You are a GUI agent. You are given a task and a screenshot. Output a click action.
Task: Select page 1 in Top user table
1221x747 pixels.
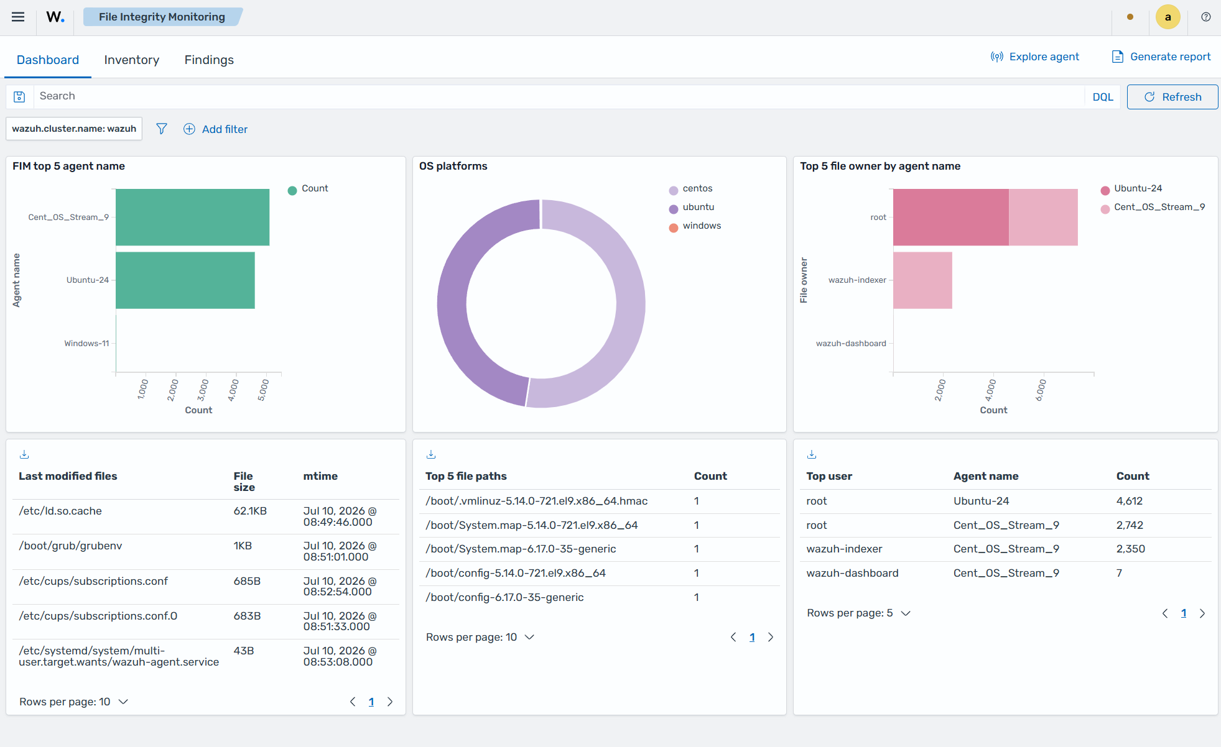pos(1184,613)
